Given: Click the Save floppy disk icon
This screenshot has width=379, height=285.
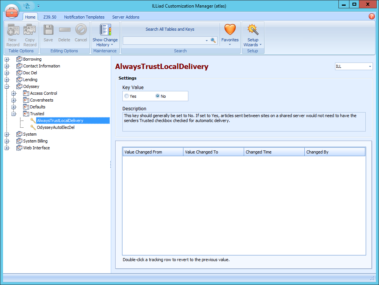Looking at the screenshot, I should (48, 30).
